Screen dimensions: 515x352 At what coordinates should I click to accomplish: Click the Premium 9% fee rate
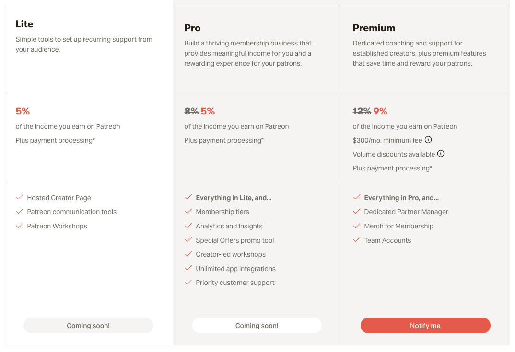(x=380, y=111)
